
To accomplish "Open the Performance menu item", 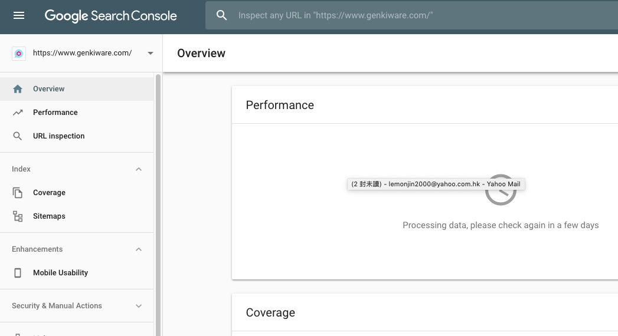I will coord(77,113).
